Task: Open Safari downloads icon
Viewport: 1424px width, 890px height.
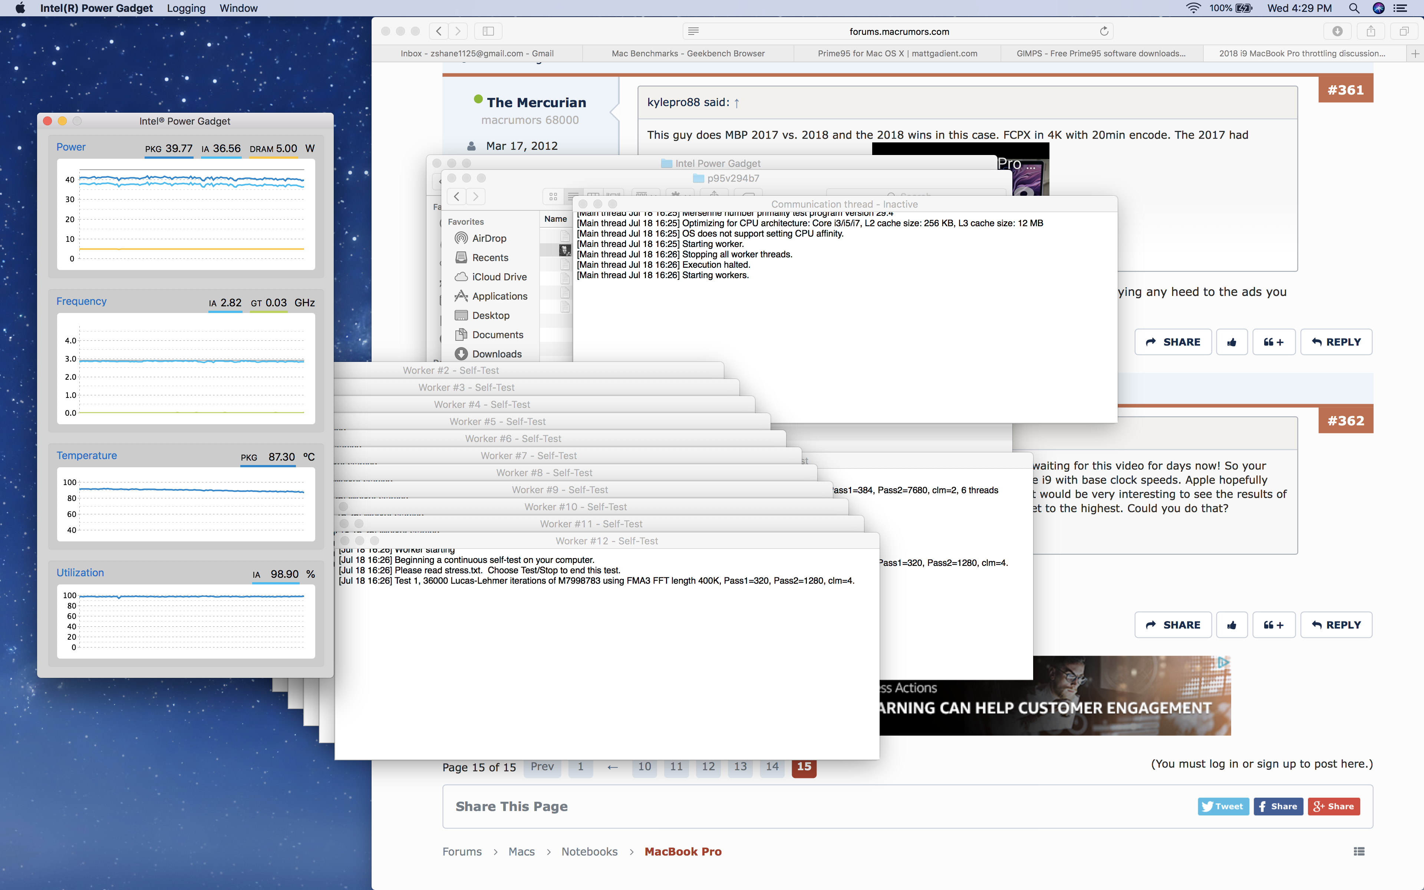Action: [x=1337, y=31]
